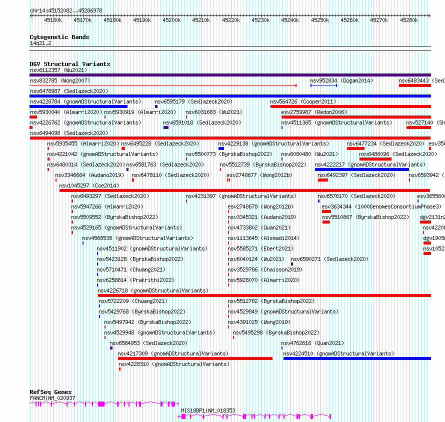Screen dimensions: 445x422
Task: Click nsv4226718 gnomAD variant label
Action: coord(153,290)
